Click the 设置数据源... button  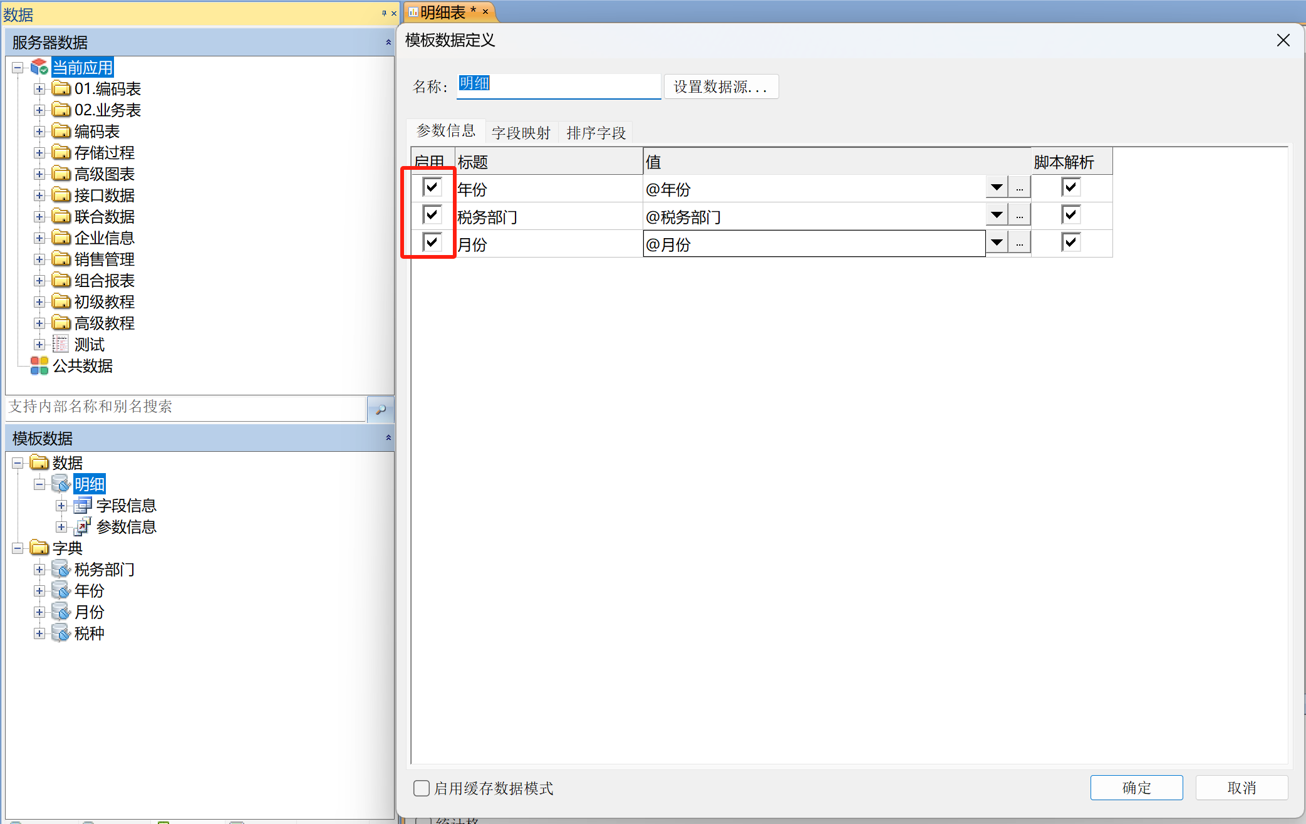(x=720, y=86)
